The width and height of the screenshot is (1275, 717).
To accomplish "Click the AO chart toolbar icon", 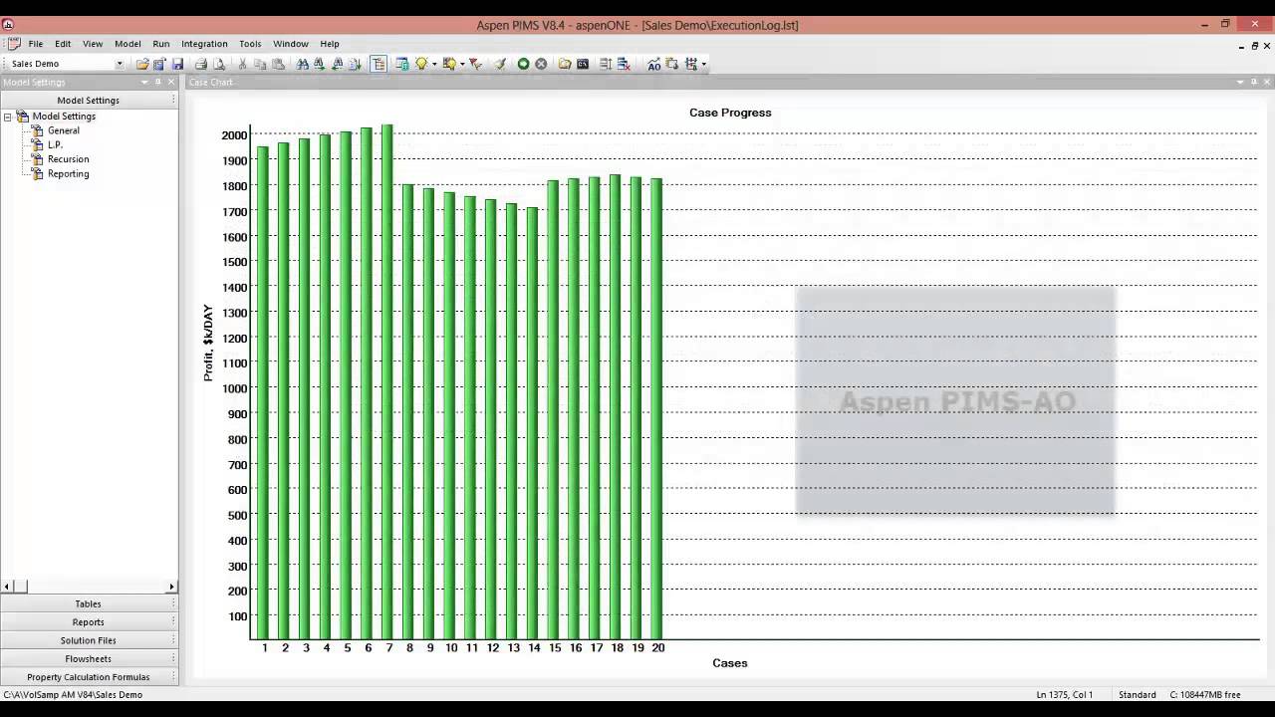I will (x=653, y=64).
